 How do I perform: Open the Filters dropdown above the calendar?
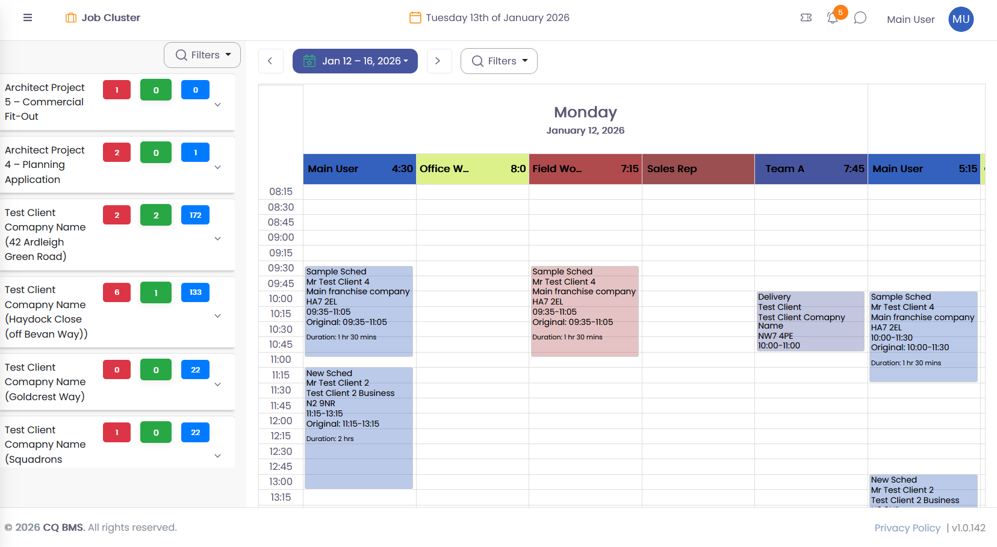(498, 61)
